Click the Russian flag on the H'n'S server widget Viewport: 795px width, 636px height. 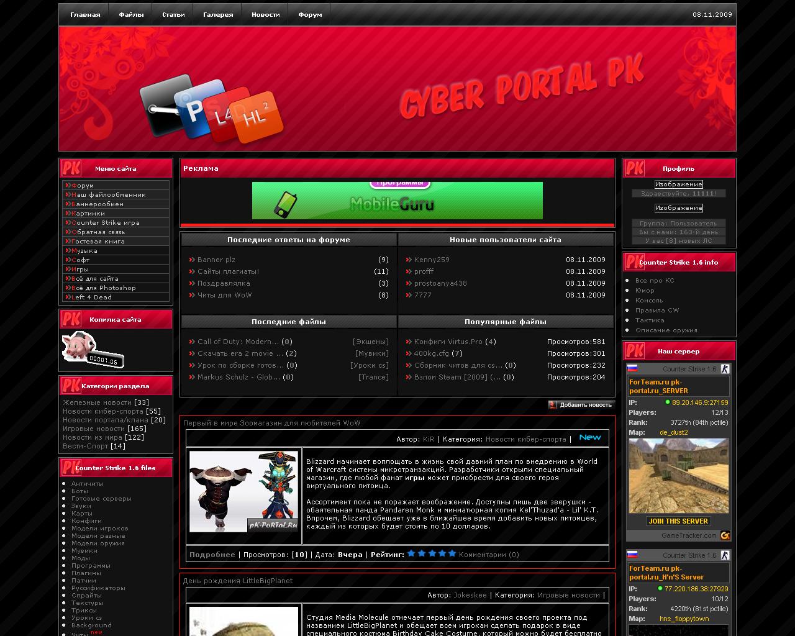pos(632,555)
